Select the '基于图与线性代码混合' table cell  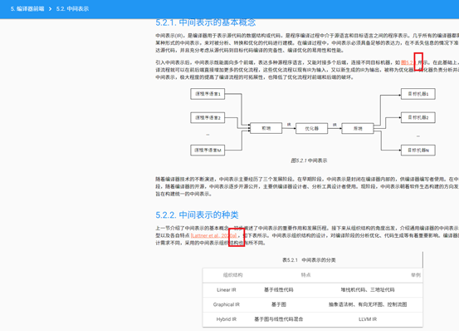(278, 319)
